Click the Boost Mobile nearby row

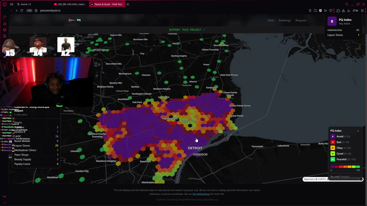coord(36,141)
